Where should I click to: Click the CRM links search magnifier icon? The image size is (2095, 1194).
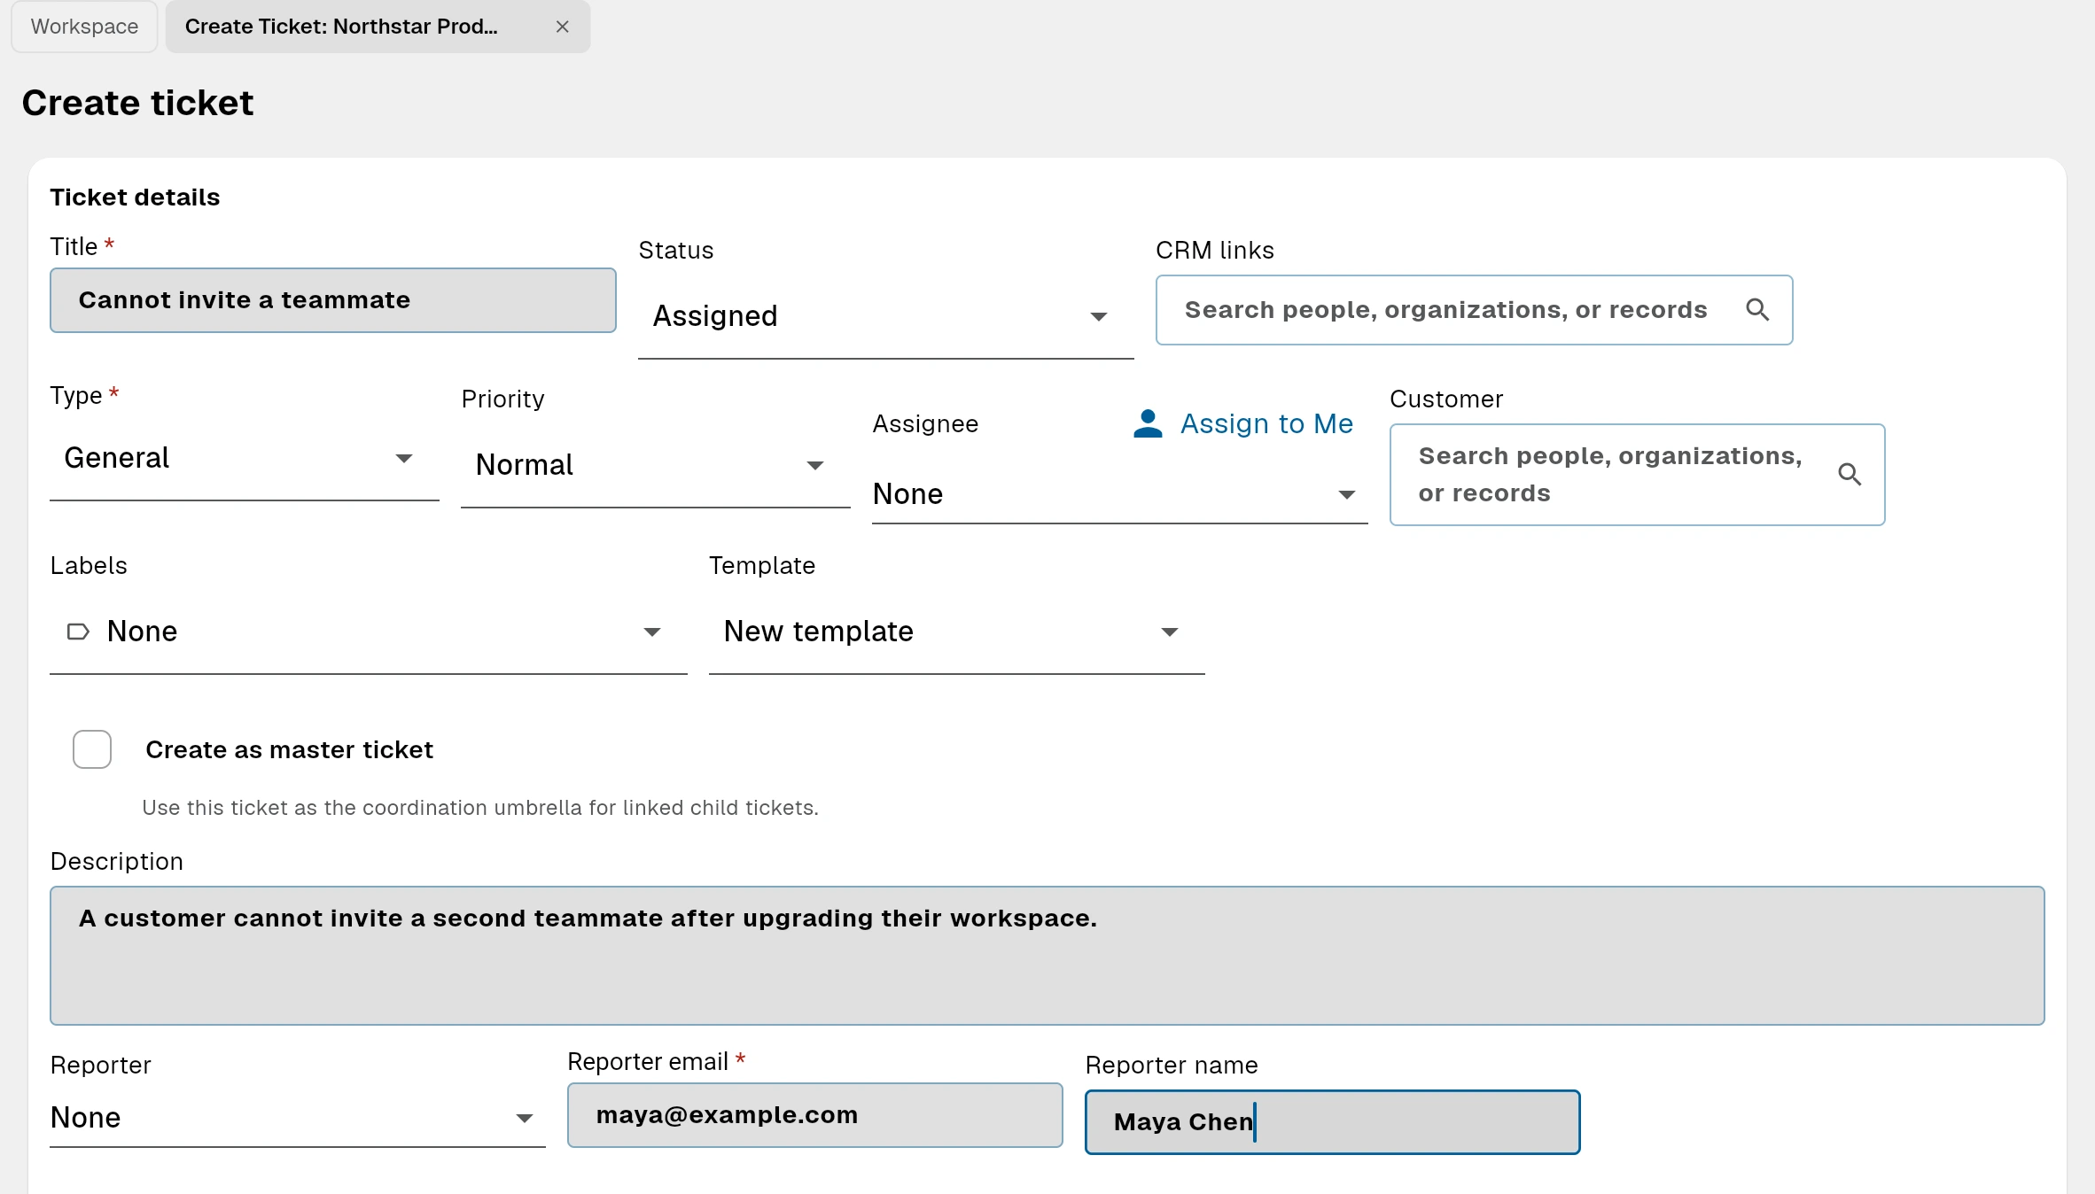[1757, 309]
